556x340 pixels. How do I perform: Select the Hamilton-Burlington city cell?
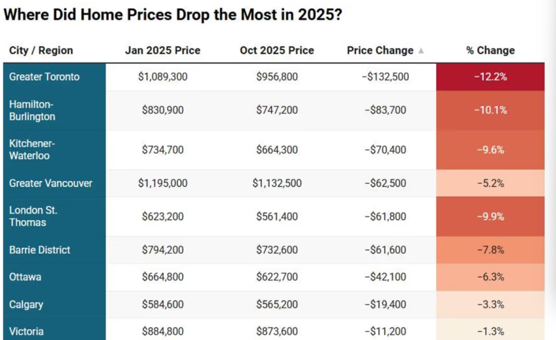coord(32,110)
